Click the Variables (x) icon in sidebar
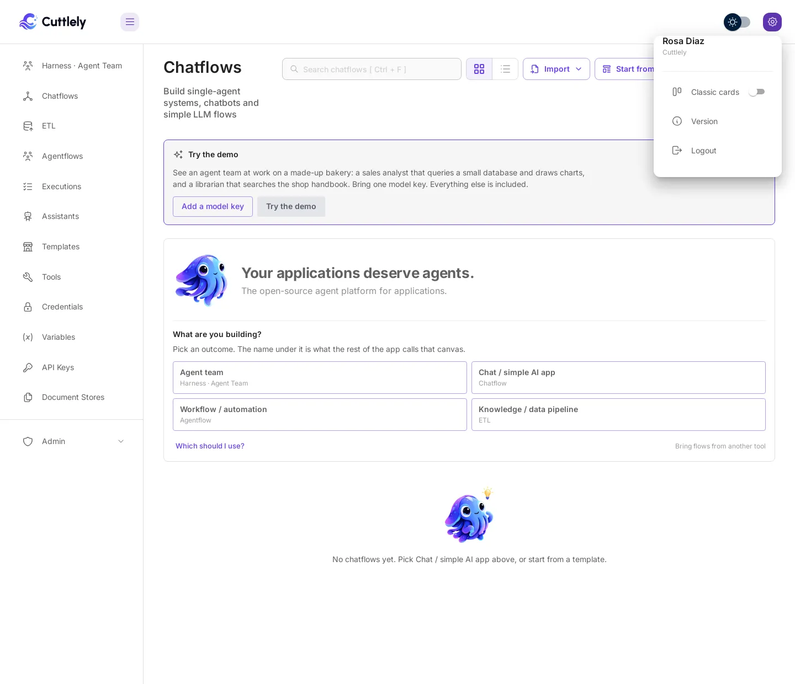The width and height of the screenshot is (795, 684). coord(28,337)
